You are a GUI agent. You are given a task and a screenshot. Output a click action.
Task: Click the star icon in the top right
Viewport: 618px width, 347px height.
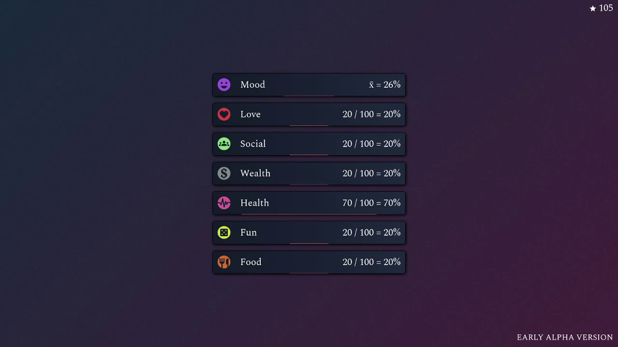(x=593, y=8)
